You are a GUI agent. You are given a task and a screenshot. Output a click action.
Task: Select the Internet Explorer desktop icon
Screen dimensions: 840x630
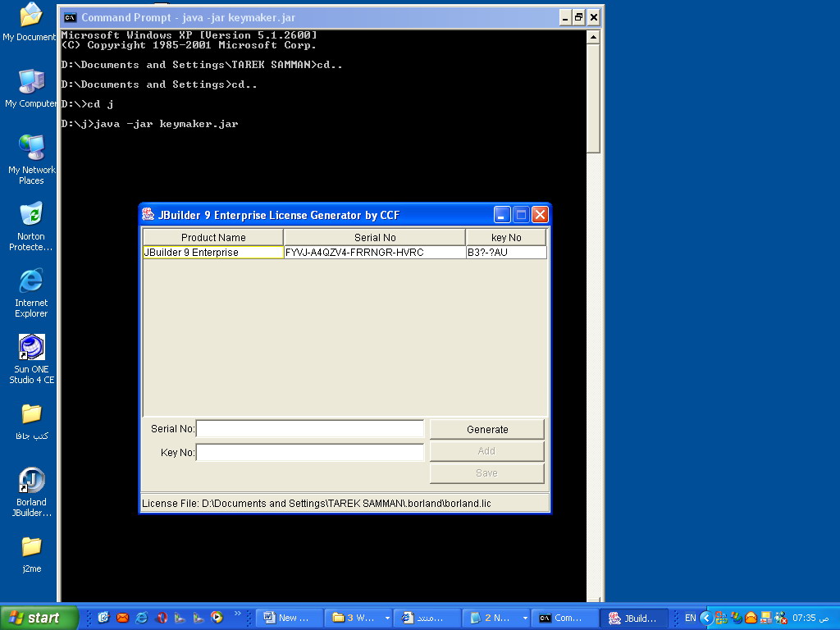coord(31,293)
